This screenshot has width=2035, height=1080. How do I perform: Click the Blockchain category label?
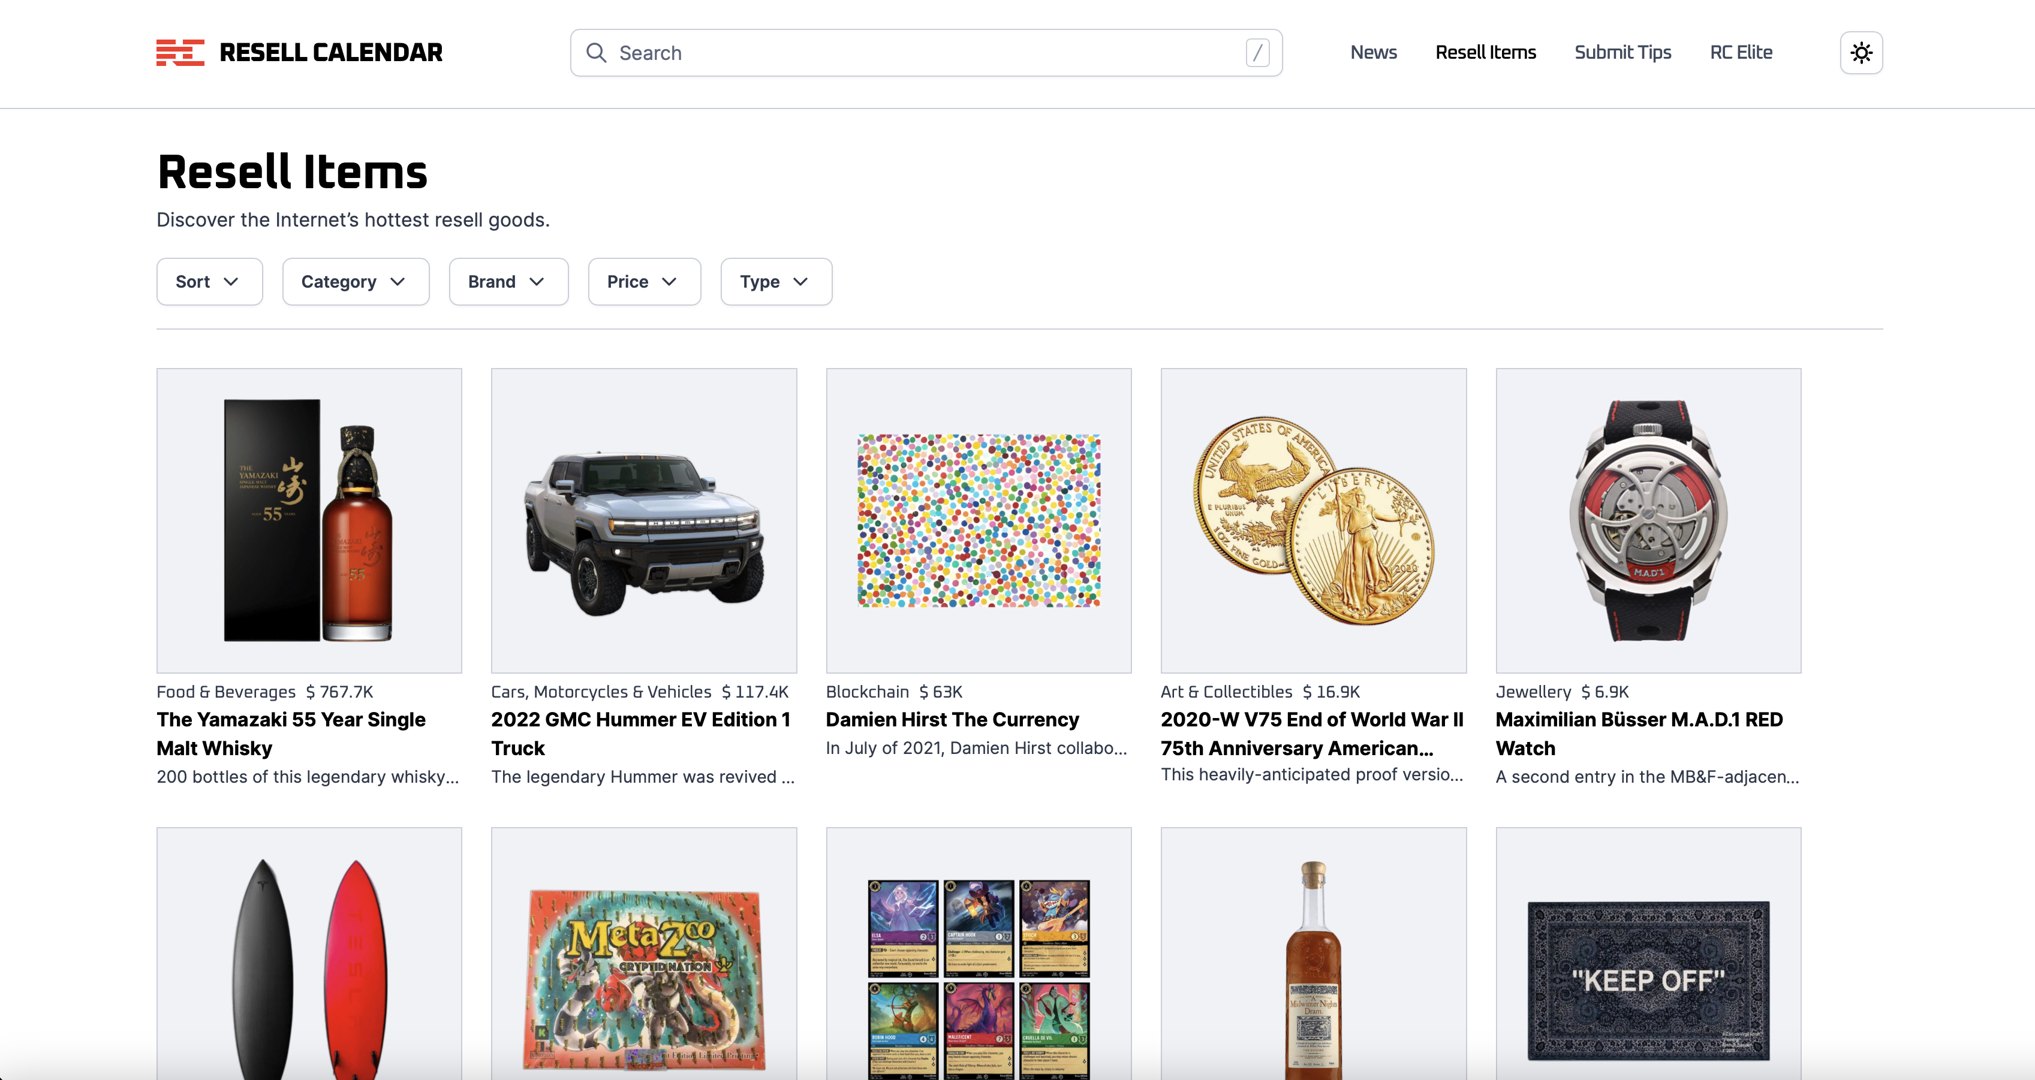868,692
